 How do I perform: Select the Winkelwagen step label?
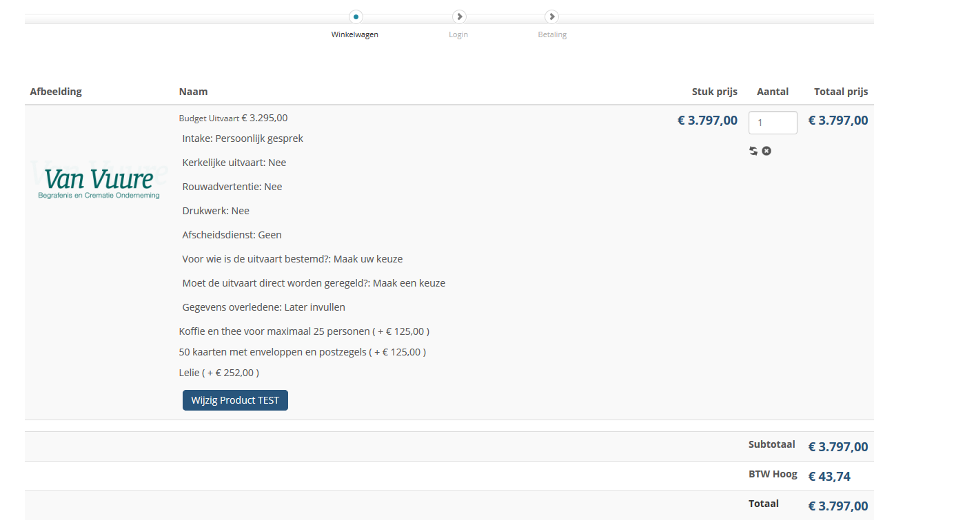(354, 34)
